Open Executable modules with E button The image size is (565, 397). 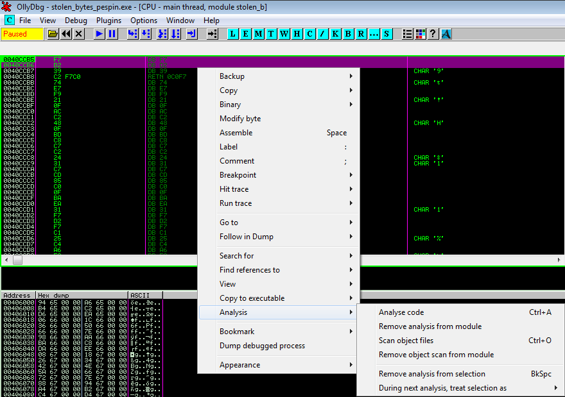coord(245,34)
